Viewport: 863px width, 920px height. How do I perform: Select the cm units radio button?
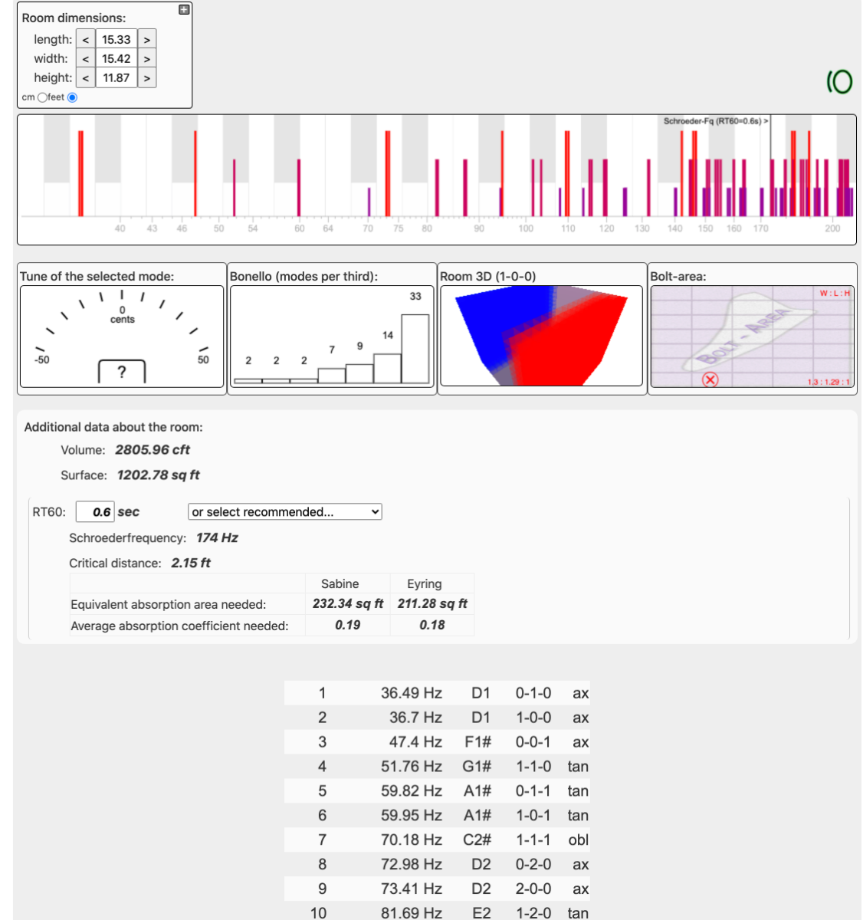click(42, 97)
